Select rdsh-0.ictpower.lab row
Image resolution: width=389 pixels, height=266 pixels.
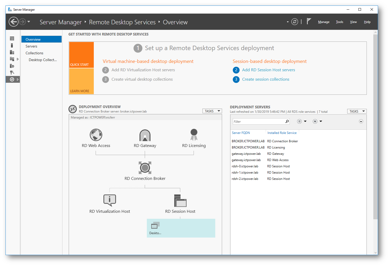coord(298,166)
